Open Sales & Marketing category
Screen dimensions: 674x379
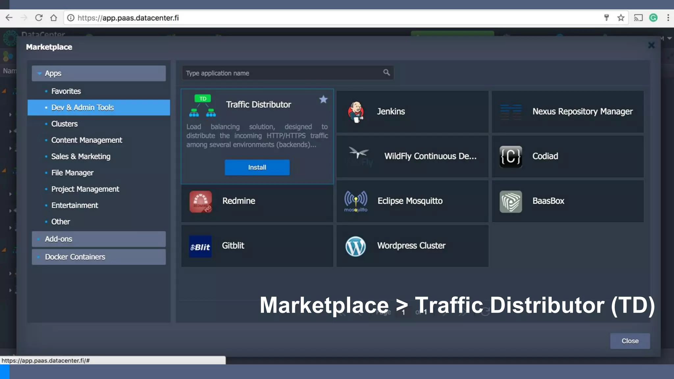pyautogui.click(x=81, y=157)
